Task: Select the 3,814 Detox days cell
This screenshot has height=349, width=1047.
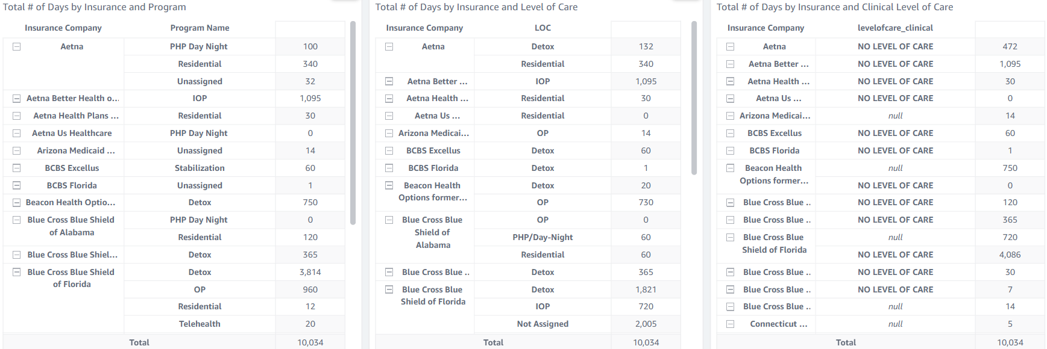Action: [310, 272]
